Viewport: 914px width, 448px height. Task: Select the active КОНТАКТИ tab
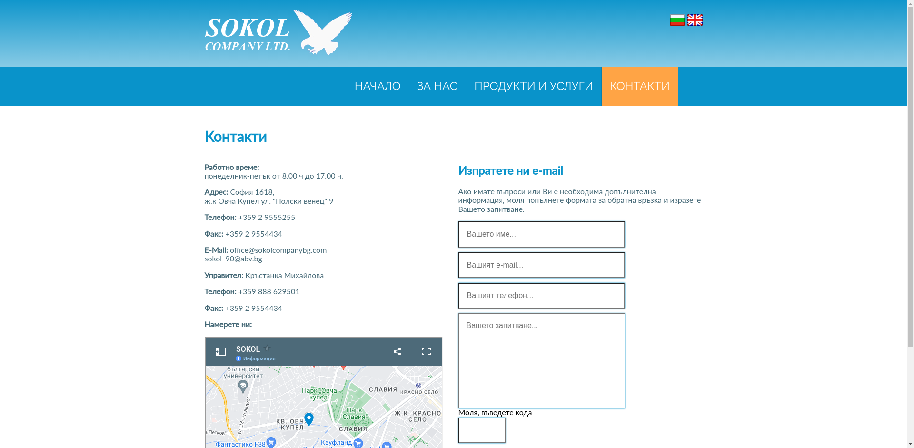[639, 86]
